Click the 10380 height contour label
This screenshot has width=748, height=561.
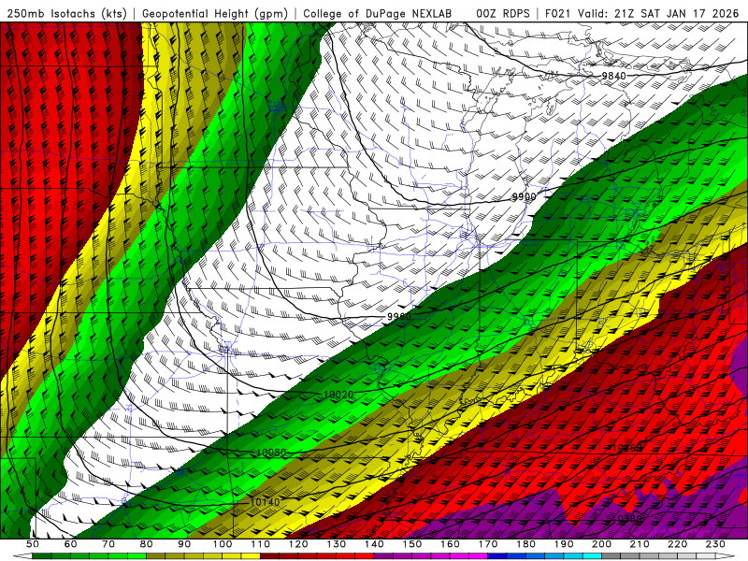(626, 519)
